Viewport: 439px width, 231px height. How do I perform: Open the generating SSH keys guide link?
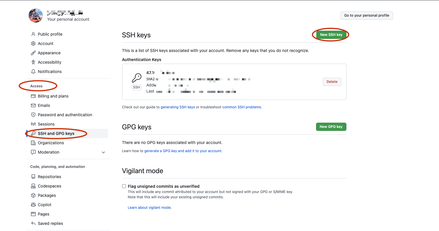pos(178,107)
